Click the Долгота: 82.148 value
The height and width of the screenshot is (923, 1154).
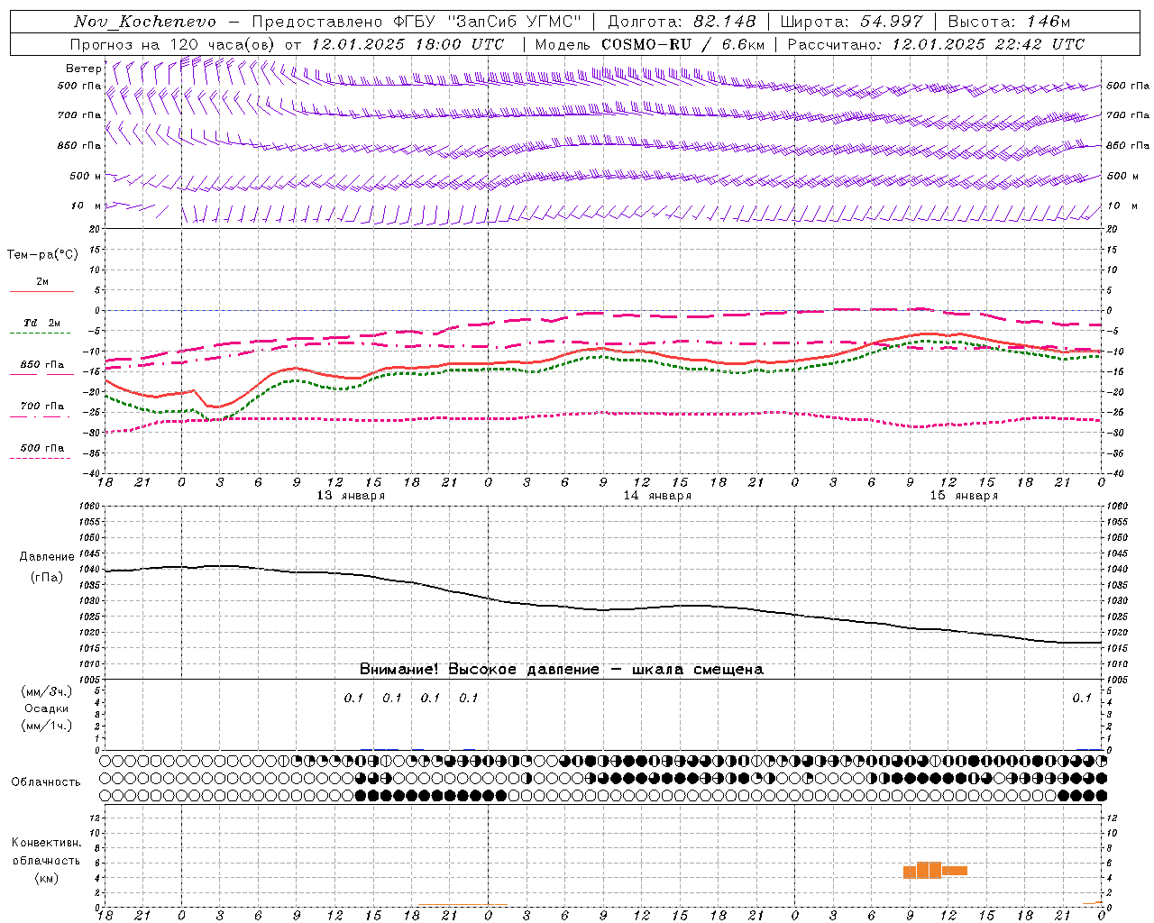click(x=682, y=22)
